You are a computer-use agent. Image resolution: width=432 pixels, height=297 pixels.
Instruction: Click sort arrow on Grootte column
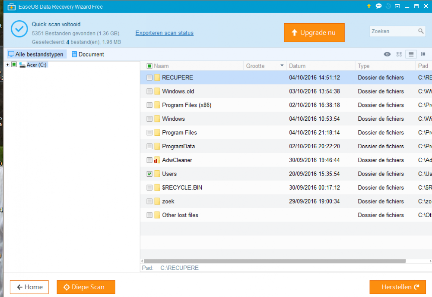tap(282, 66)
